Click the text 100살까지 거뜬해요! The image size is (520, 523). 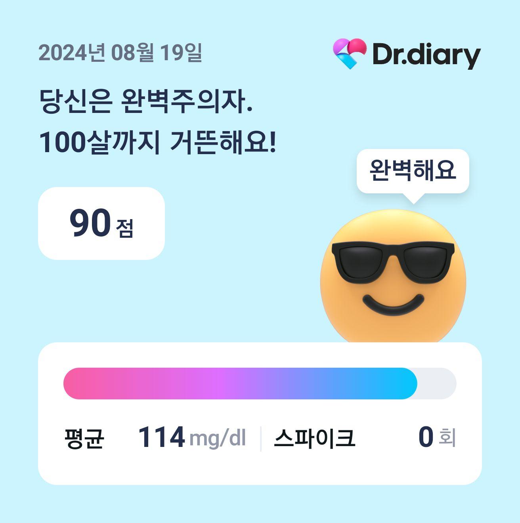click(x=157, y=142)
